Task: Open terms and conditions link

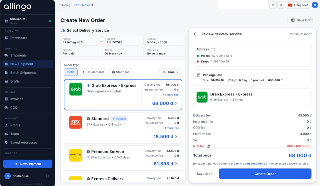Action: 250,164
